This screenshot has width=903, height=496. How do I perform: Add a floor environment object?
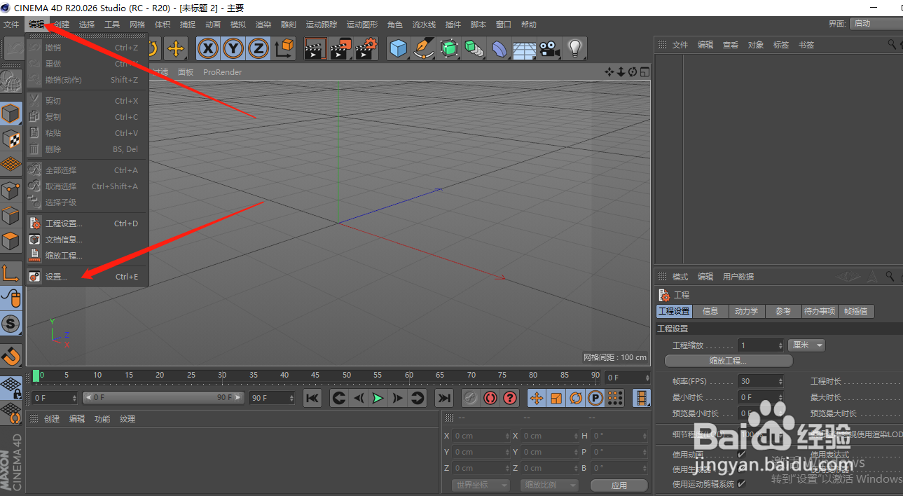click(524, 48)
